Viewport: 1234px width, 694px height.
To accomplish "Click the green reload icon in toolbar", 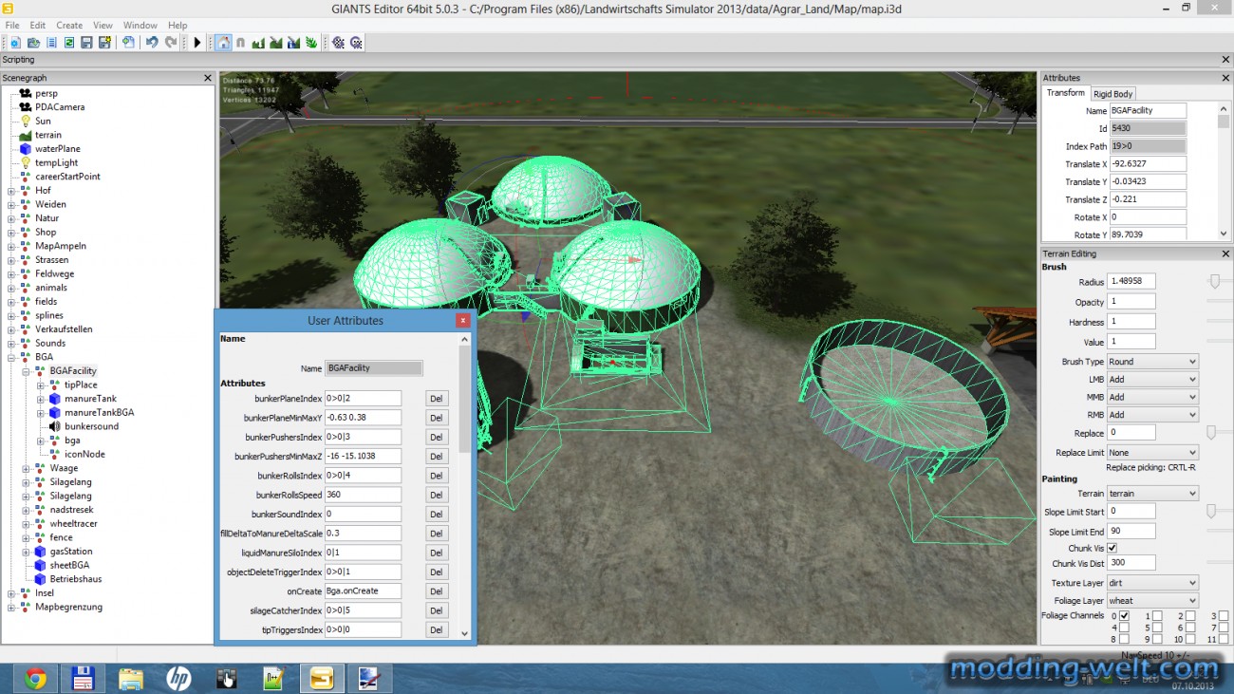I will (69, 43).
